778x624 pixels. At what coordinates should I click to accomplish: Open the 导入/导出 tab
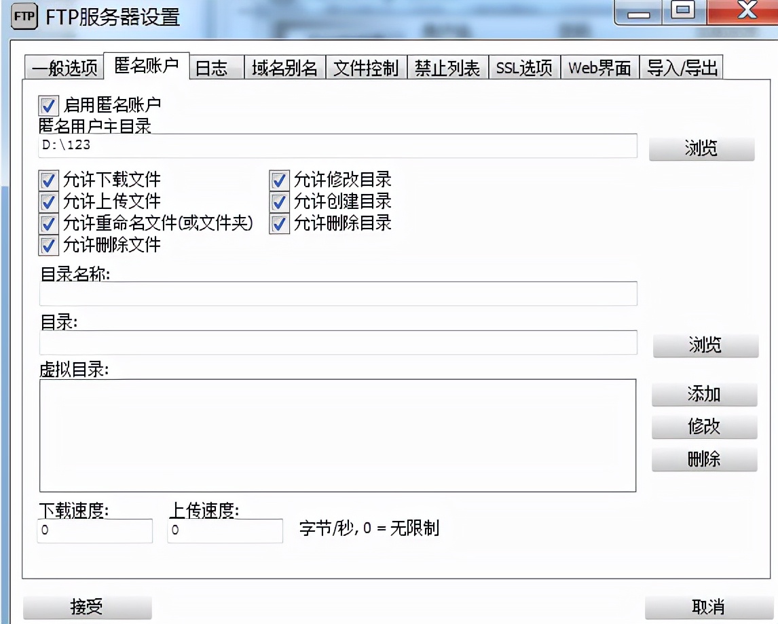[682, 67]
